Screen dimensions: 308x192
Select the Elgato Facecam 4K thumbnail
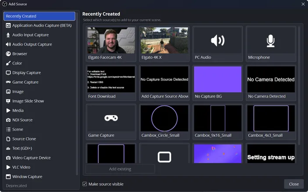[x=111, y=40]
